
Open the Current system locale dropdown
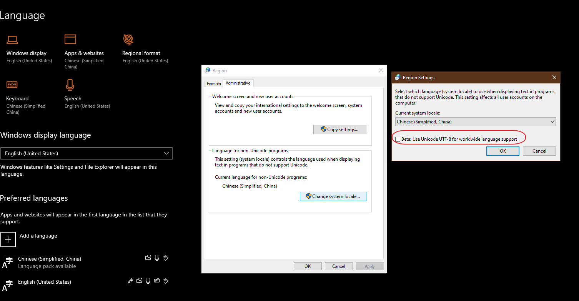coord(476,122)
